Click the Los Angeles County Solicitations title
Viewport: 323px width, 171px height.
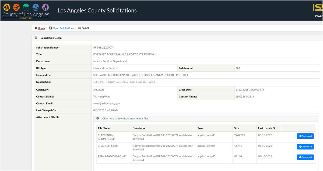97,11
